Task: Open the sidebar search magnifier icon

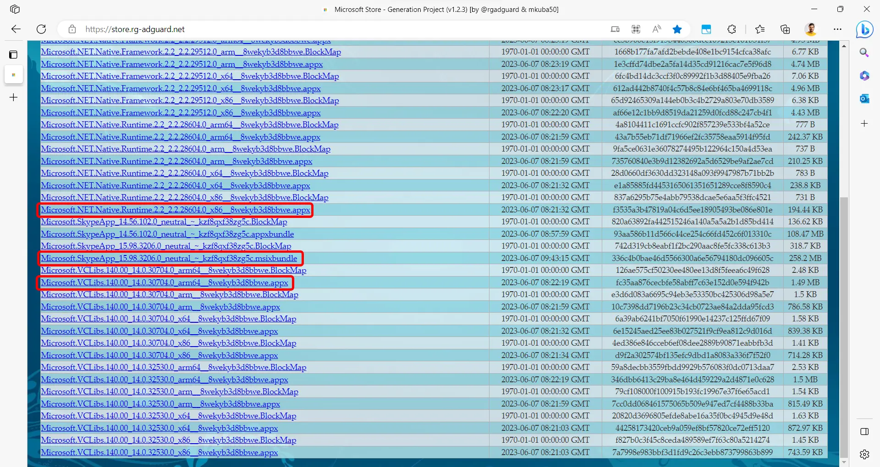Action: 864,53
